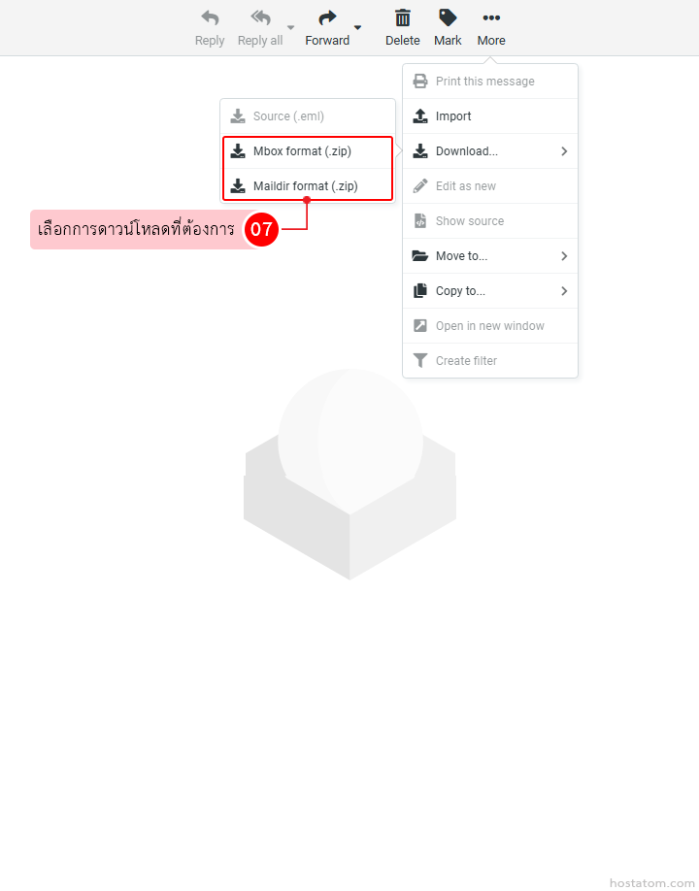
Task: Select Create filter menu entry
Action: tap(490, 361)
